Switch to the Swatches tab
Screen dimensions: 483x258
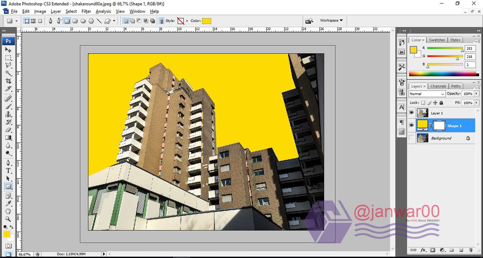(x=437, y=40)
